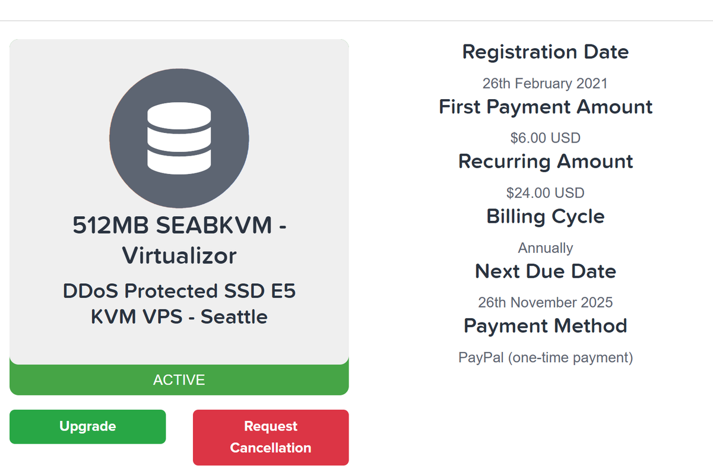The image size is (713, 475).
Task: Select the 26th February 2021 date
Action: [545, 83]
